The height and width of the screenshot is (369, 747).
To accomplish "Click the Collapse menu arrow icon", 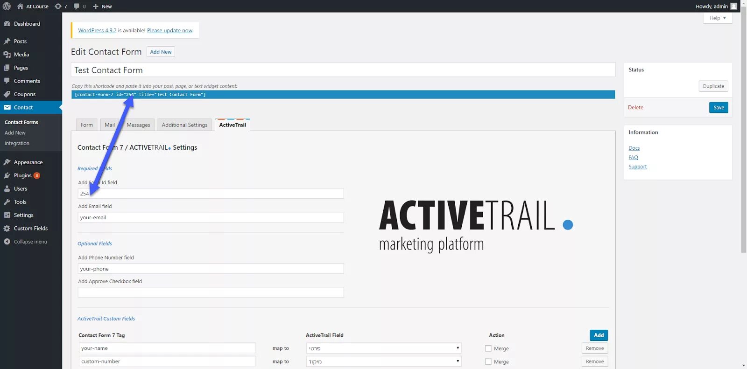I will pos(7,242).
